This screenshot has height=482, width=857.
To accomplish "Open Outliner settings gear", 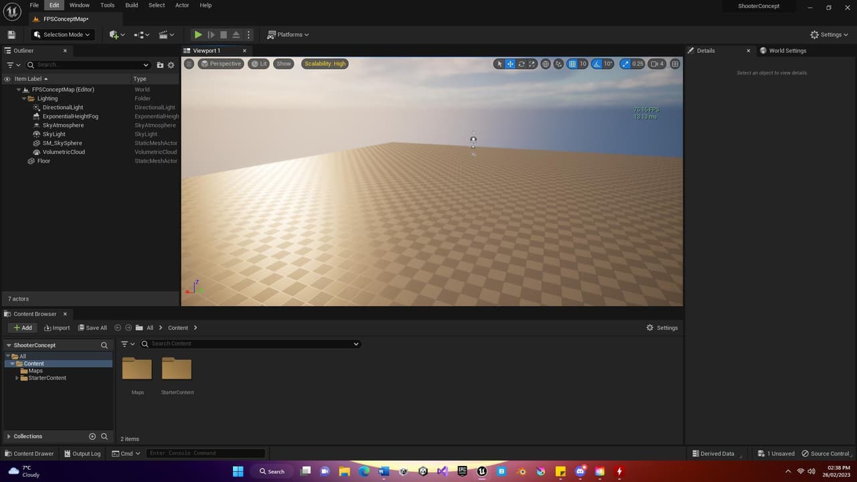I will click(171, 65).
